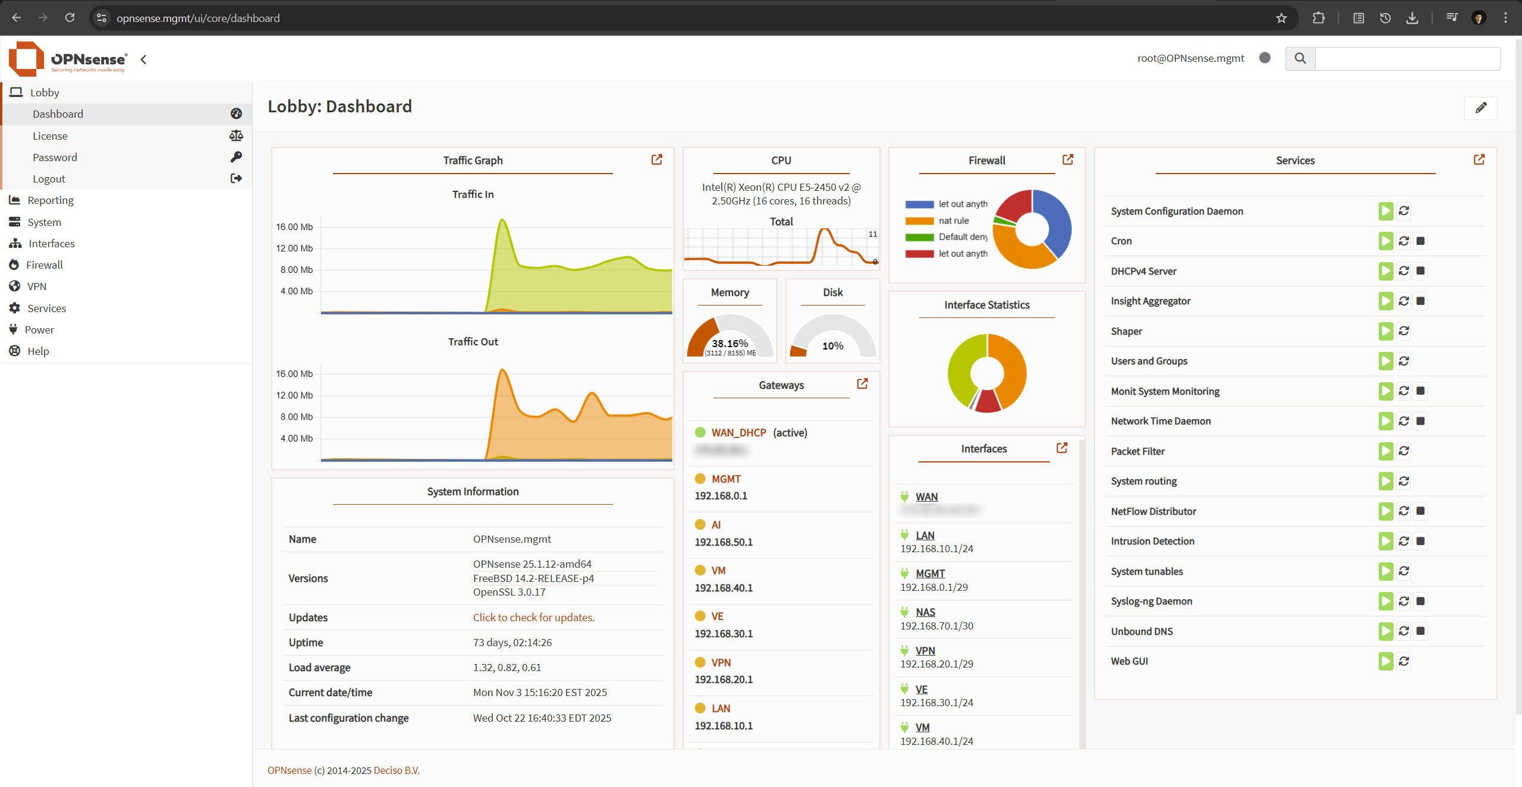Click to check for updates link

click(x=533, y=617)
